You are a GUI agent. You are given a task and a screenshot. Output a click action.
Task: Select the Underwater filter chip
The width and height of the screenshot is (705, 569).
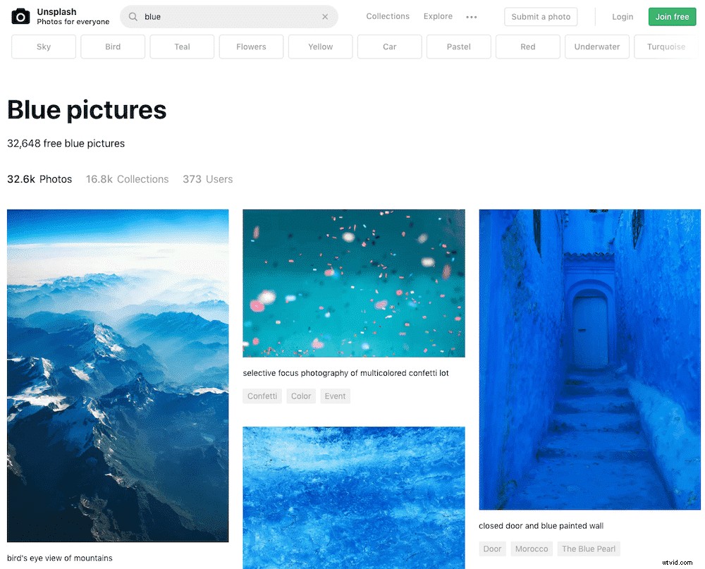(596, 47)
